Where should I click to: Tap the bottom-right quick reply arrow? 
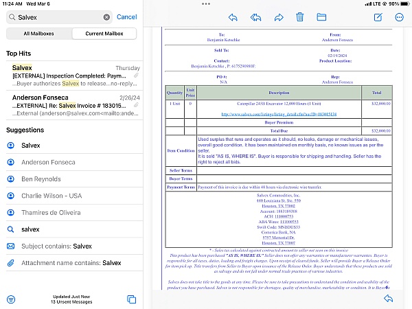click(x=388, y=299)
